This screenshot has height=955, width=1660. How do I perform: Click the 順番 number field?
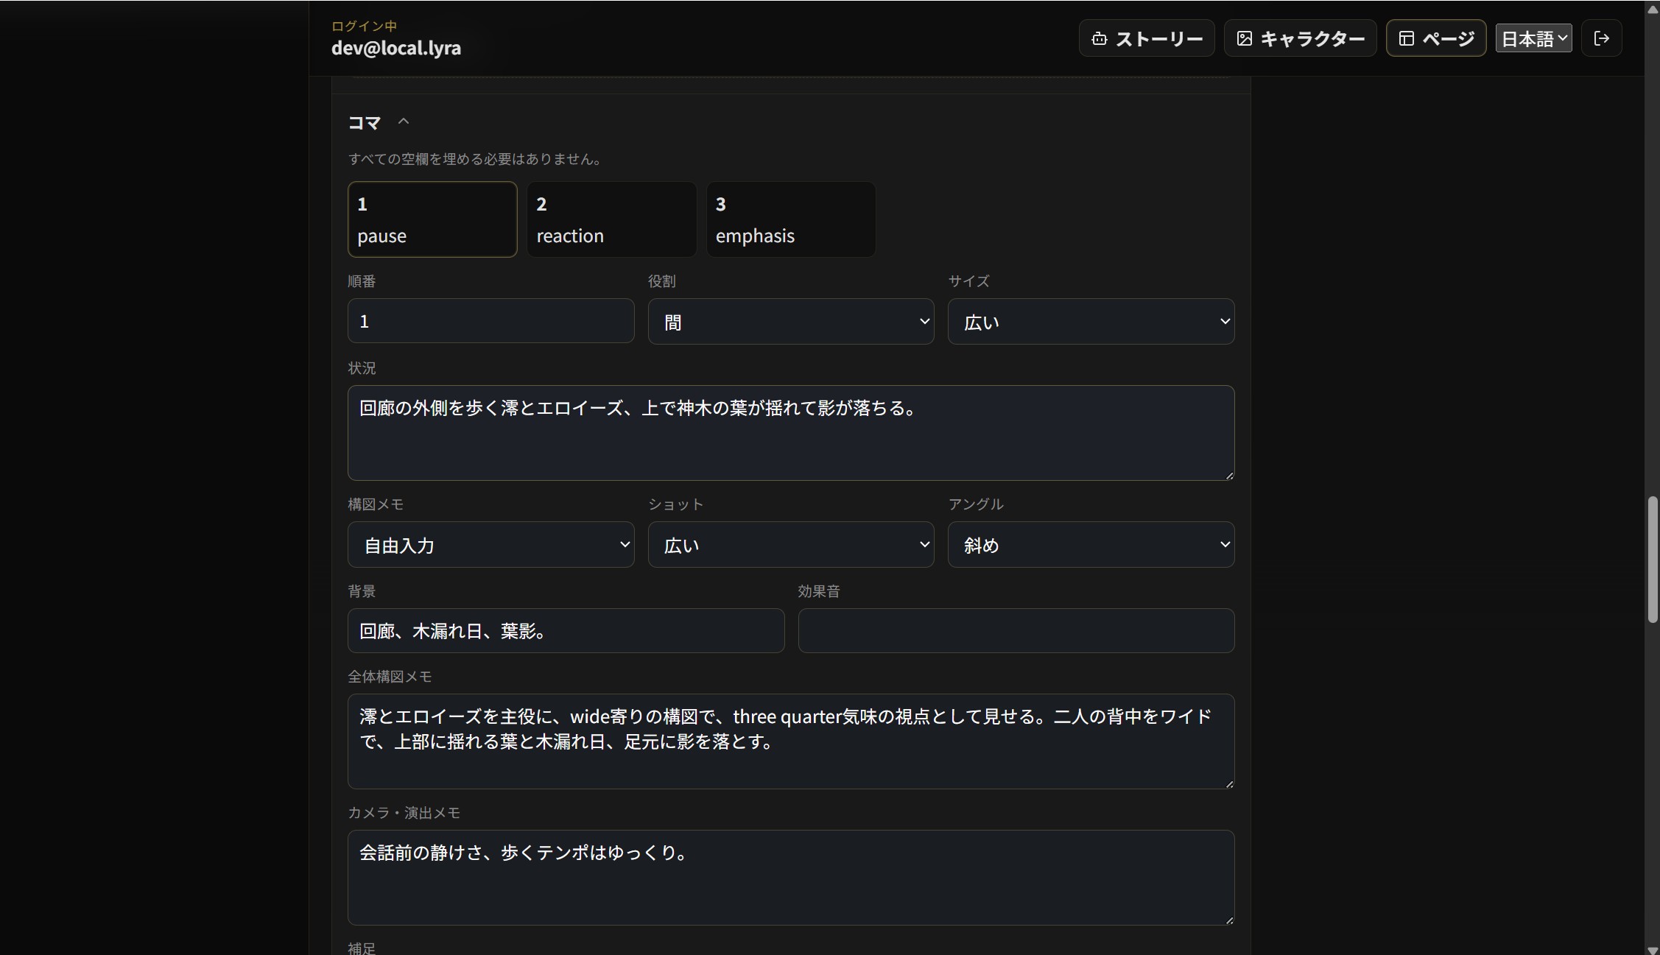490,321
